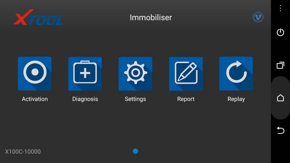This screenshot has width=290, height=163.
Task: Click the X100C-10000 serial number text
Action: tap(23, 151)
